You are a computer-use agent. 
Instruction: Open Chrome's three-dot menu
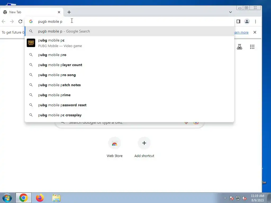pyautogui.click(x=255, y=21)
